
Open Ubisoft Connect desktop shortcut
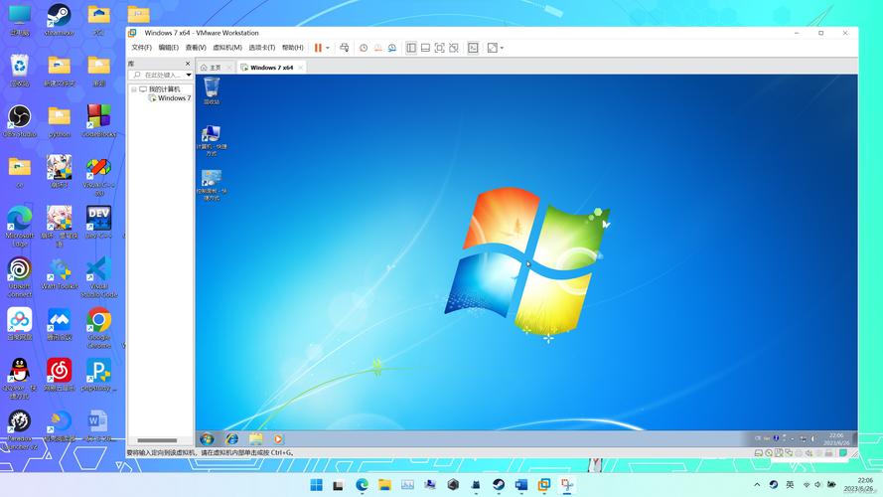point(20,277)
